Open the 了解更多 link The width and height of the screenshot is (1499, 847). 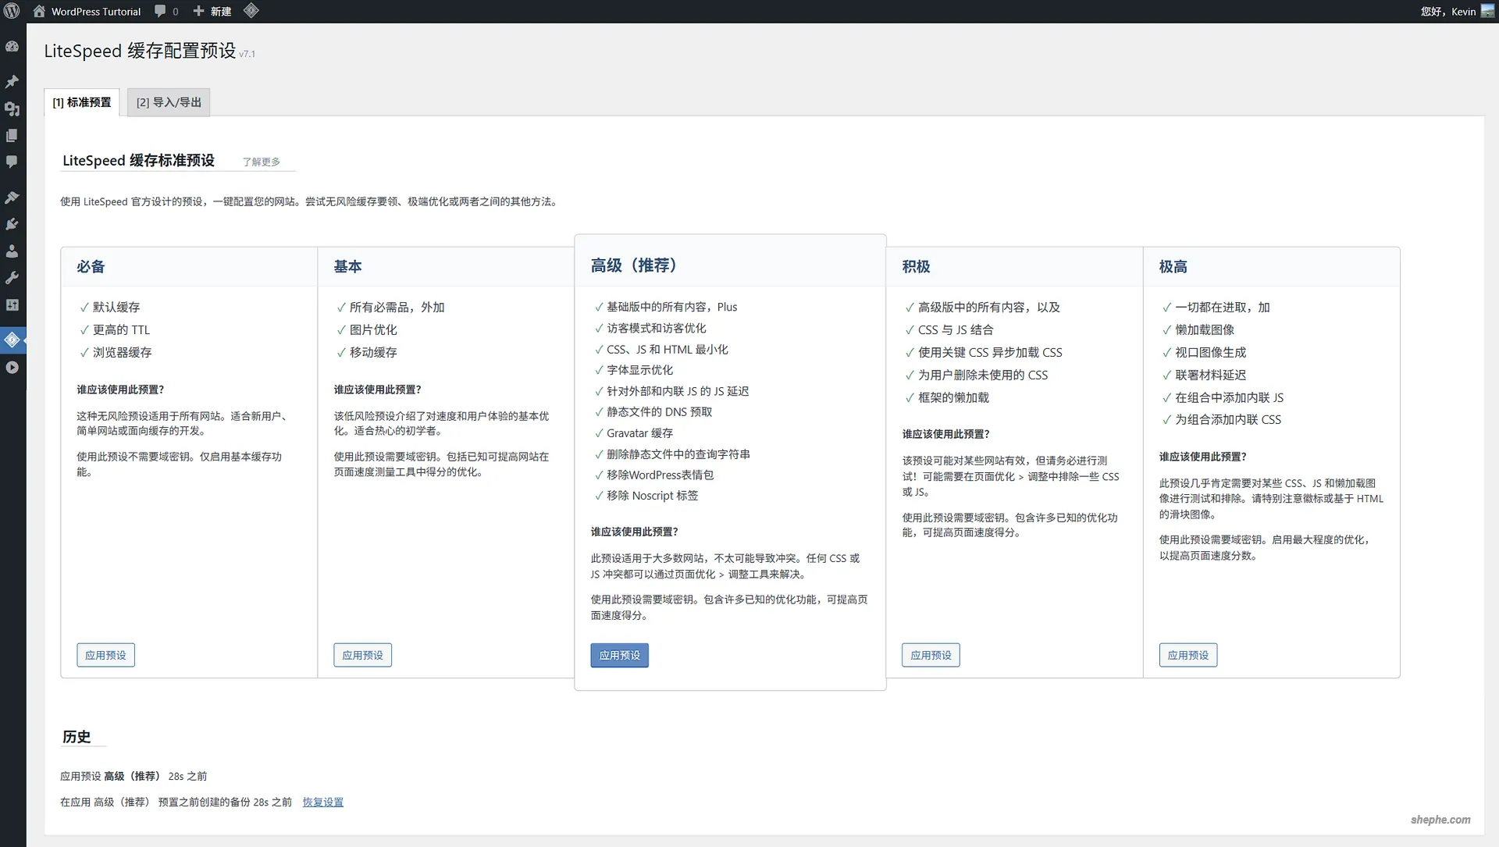coord(262,162)
